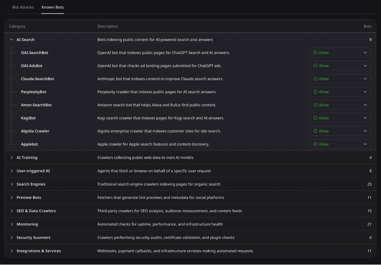
Task: Click the User-triggered AI category label
Action: coord(33,171)
